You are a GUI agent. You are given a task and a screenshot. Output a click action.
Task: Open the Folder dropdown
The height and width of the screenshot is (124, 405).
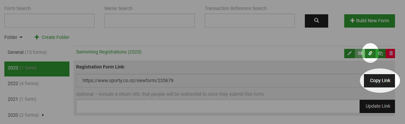click(13, 37)
